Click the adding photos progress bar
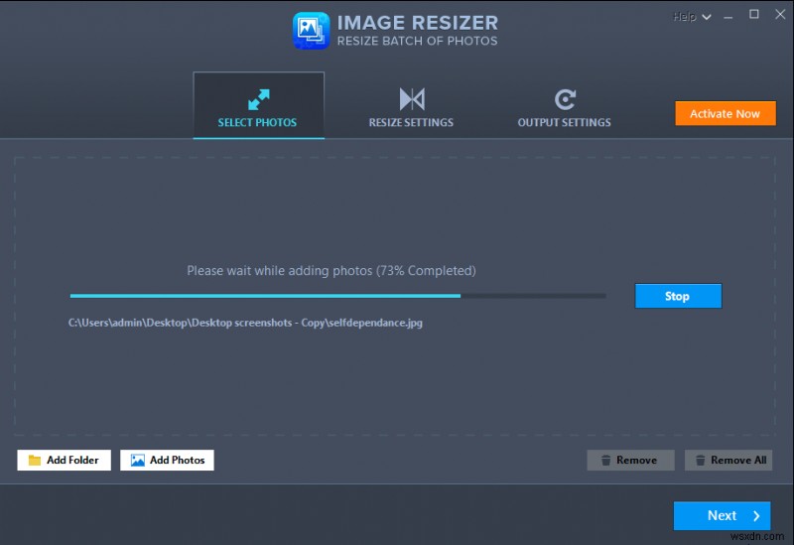 (x=337, y=296)
